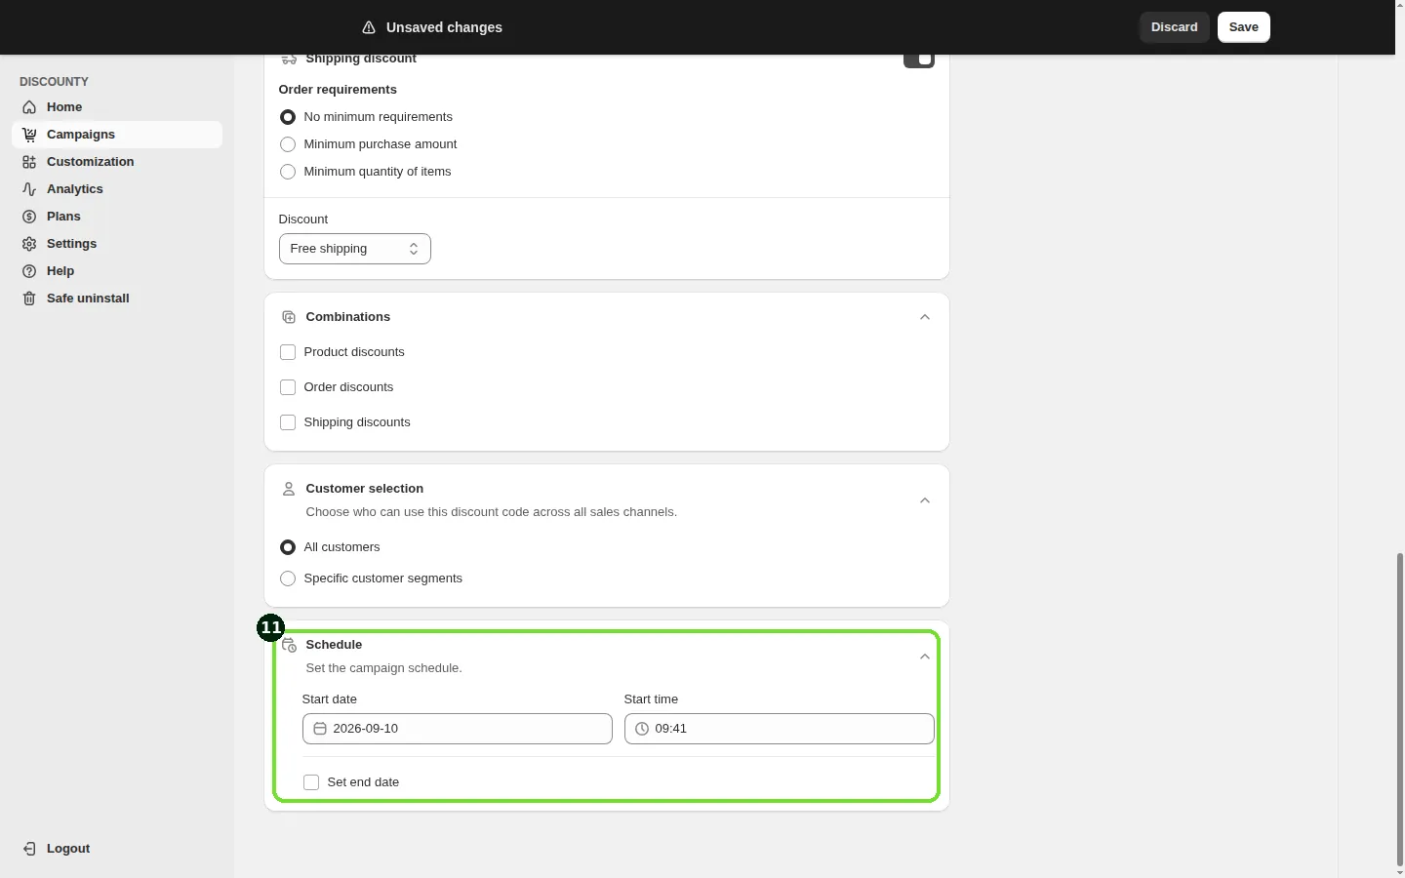Go to Customization menu item
1405x878 pixels.
pos(117,162)
